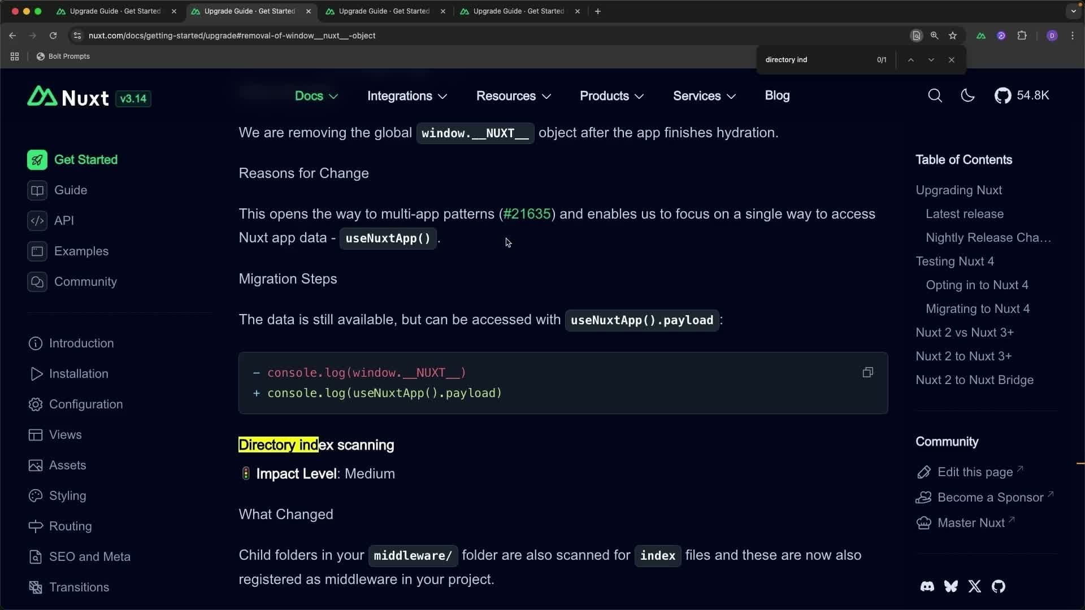The width and height of the screenshot is (1085, 610).
Task: Open Nuxt GitHub repository 54.8K stars
Action: click(x=1022, y=95)
